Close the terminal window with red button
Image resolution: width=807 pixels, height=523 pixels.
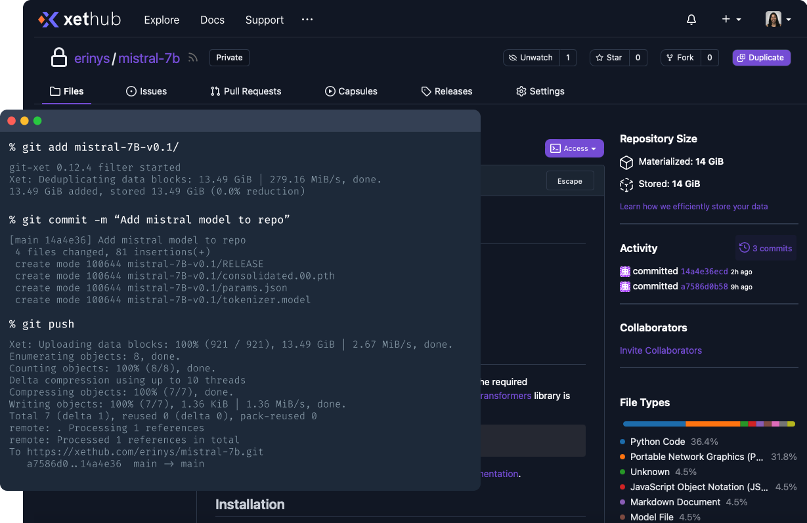pos(12,121)
